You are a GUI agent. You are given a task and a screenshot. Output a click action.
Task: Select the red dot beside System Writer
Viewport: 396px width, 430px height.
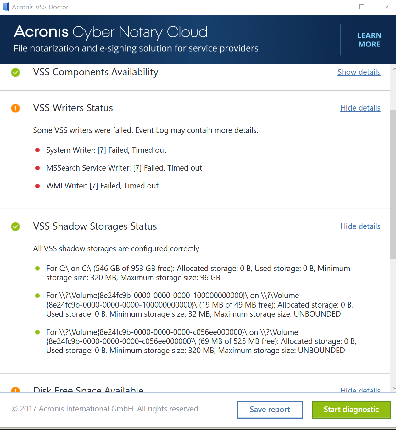pos(38,150)
